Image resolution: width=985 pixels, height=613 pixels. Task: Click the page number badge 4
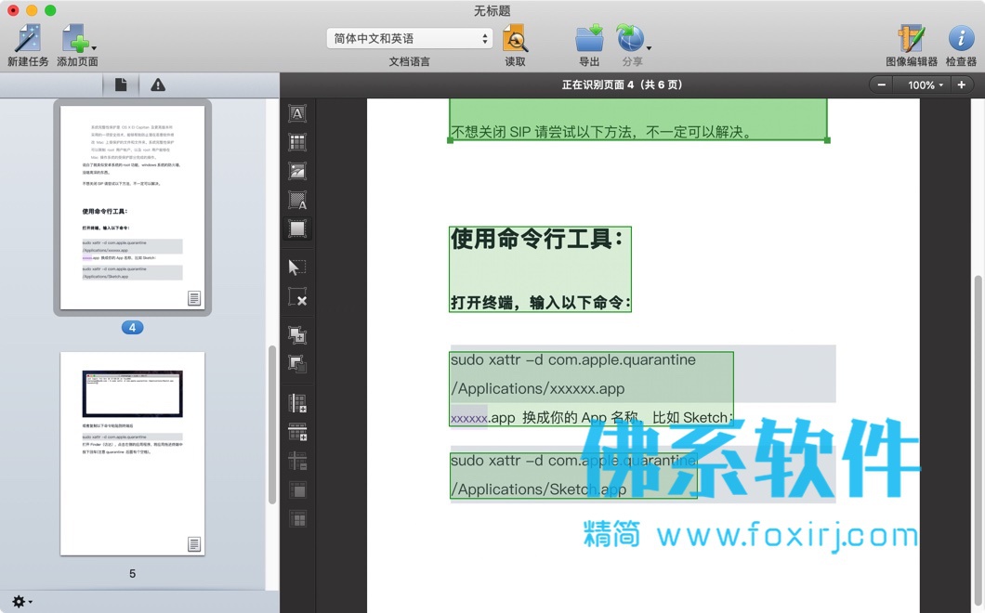(x=132, y=327)
